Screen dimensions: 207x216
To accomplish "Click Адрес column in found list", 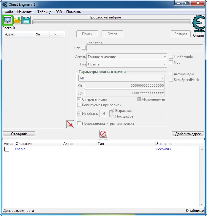I will tap(19, 34).
